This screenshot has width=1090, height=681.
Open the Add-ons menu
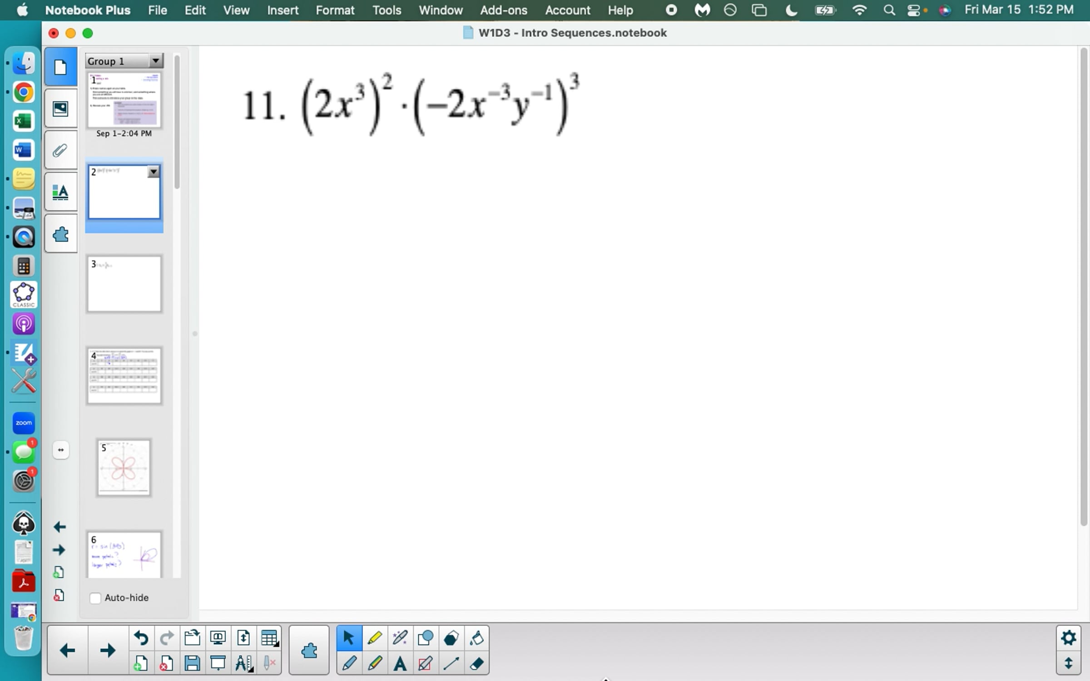click(x=503, y=10)
